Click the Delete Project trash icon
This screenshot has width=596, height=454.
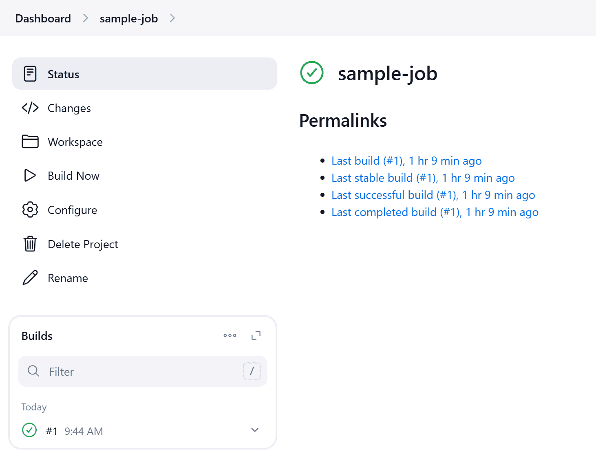[x=30, y=244]
